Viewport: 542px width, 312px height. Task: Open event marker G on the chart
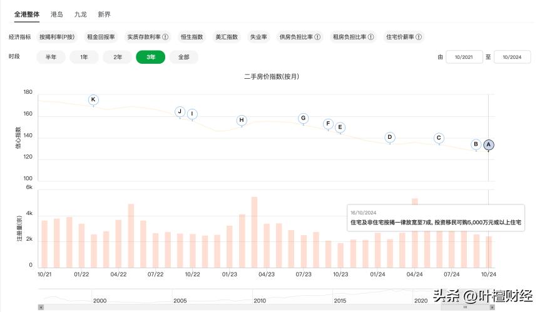tap(303, 118)
